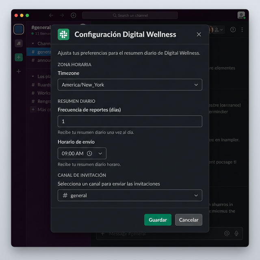Viewport: 260px width, 260px height.
Task: Click the Timezone dropdown chevron arrow
Action: click(x=196, y=85)
